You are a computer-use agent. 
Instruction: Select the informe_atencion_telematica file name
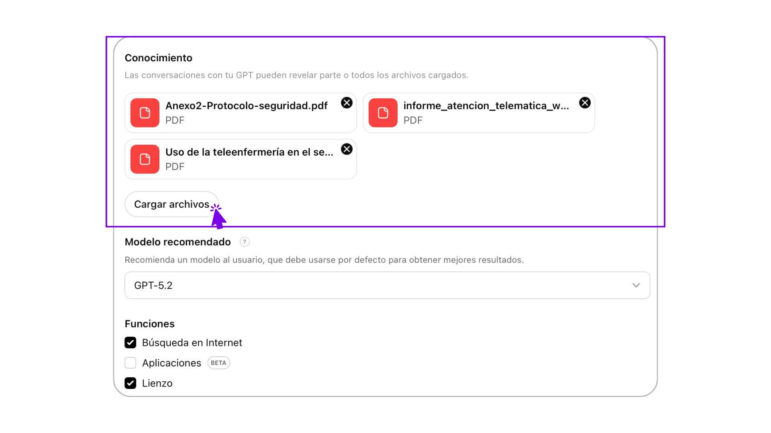pyautogui.click(x=486, y=106)
